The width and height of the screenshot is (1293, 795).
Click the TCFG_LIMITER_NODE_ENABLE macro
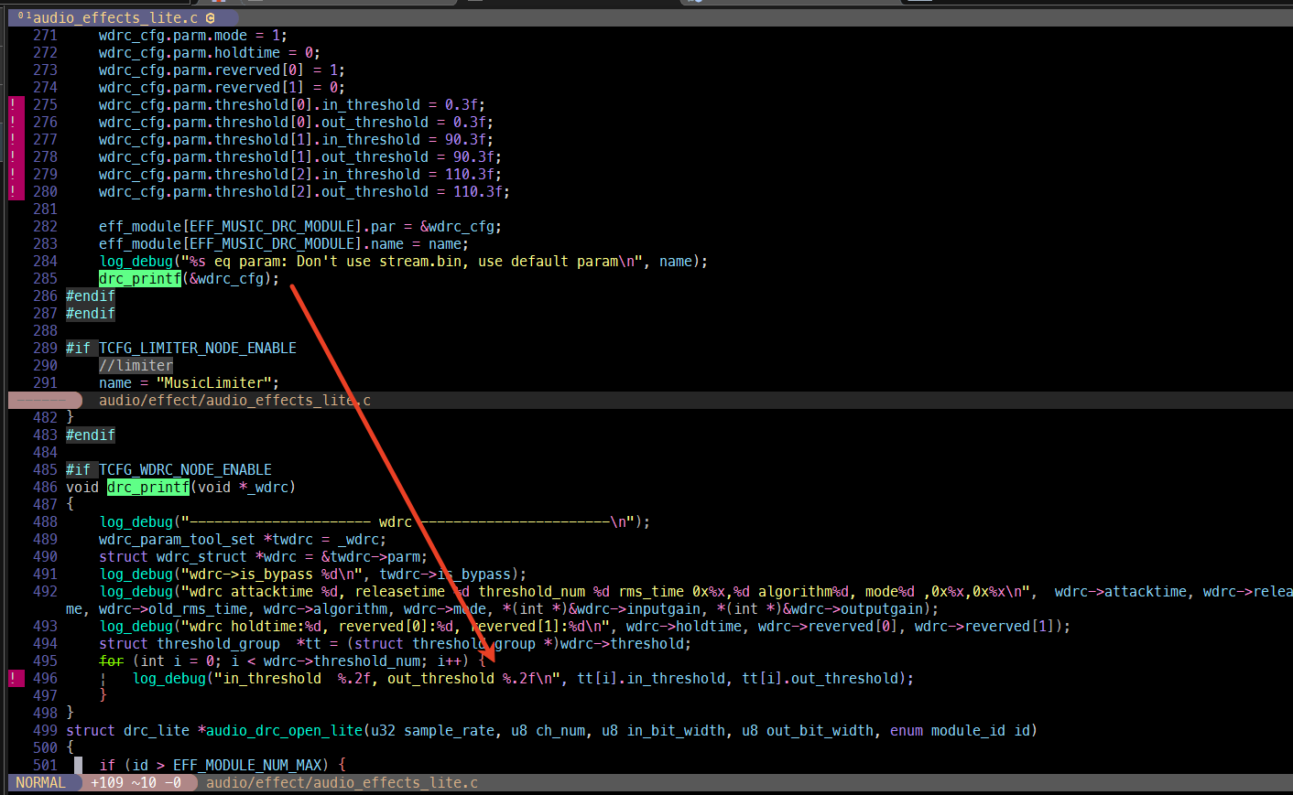(198, 349)
